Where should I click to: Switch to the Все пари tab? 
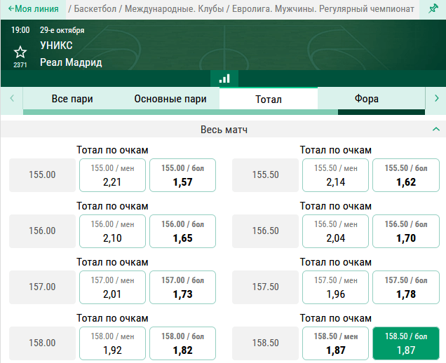(x=72, y=99)
